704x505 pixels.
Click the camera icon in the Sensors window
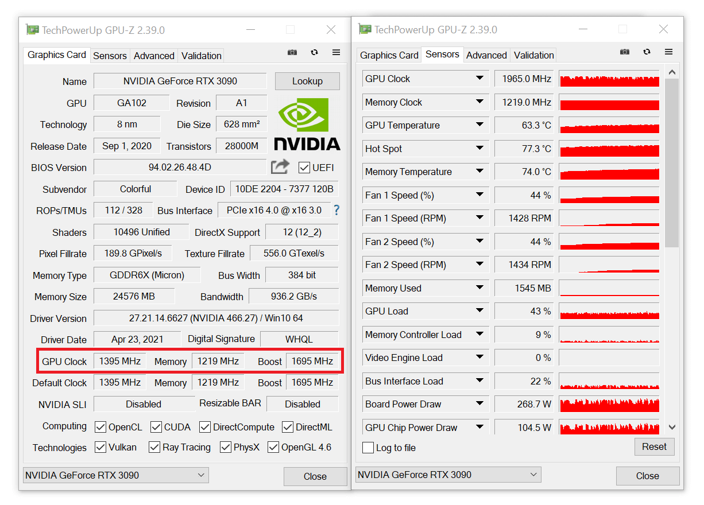(x=624, y=52)
